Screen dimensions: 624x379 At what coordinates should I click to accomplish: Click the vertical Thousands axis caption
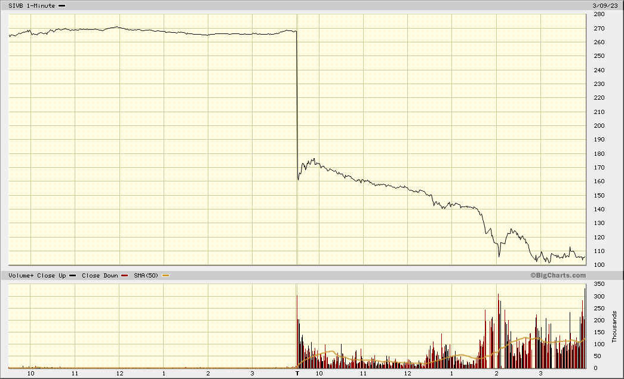(x=614, y=326)
